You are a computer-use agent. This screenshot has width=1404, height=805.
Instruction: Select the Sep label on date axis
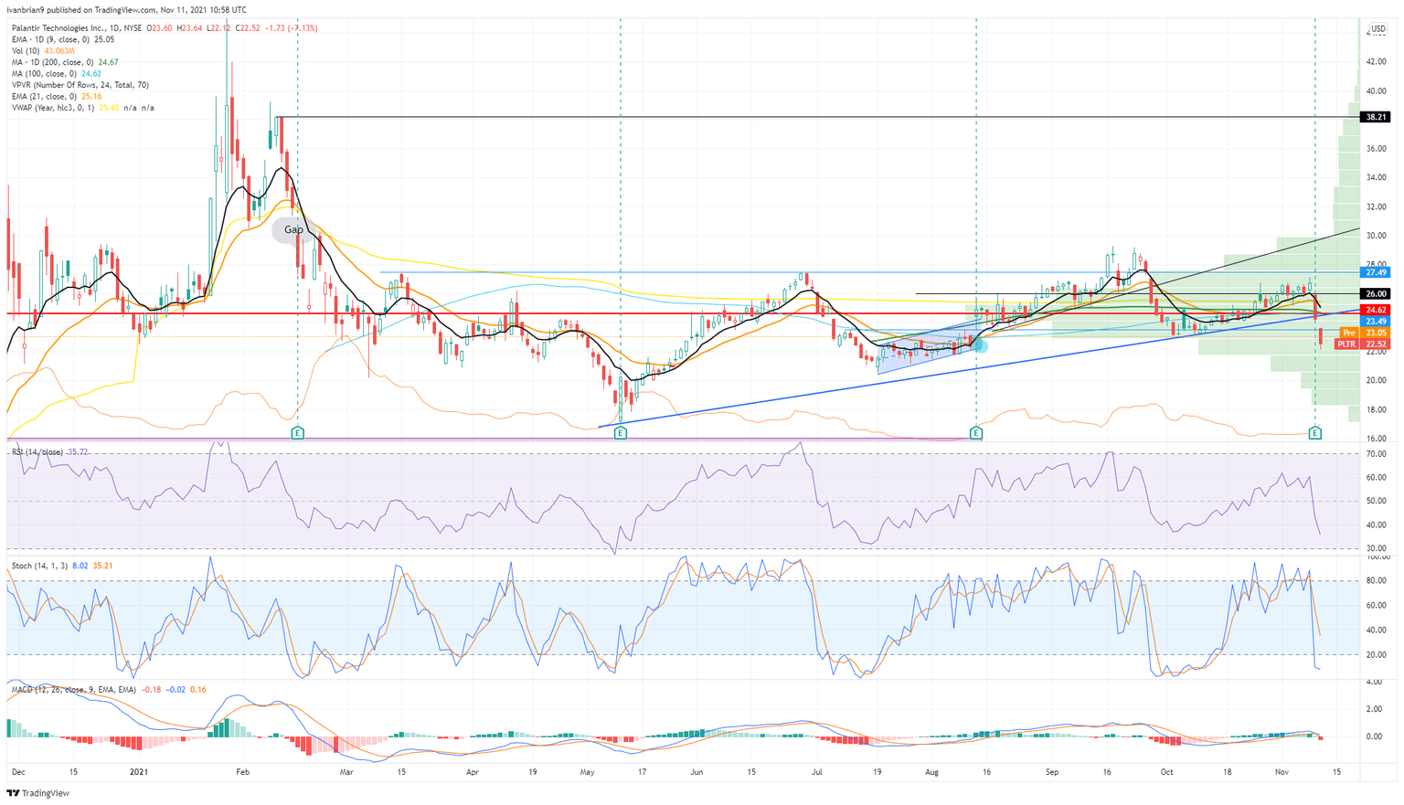(1052, 772)
